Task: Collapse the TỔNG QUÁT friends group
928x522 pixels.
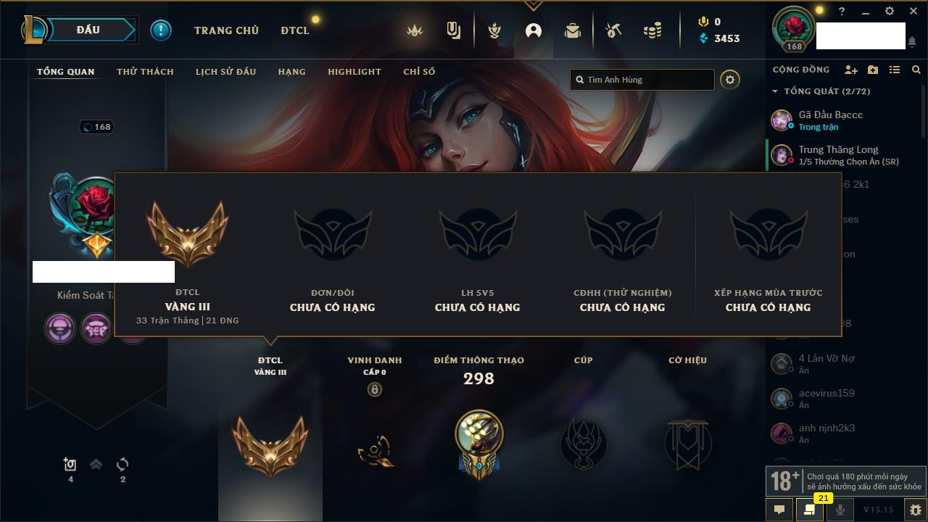Action: click(775, 91)
